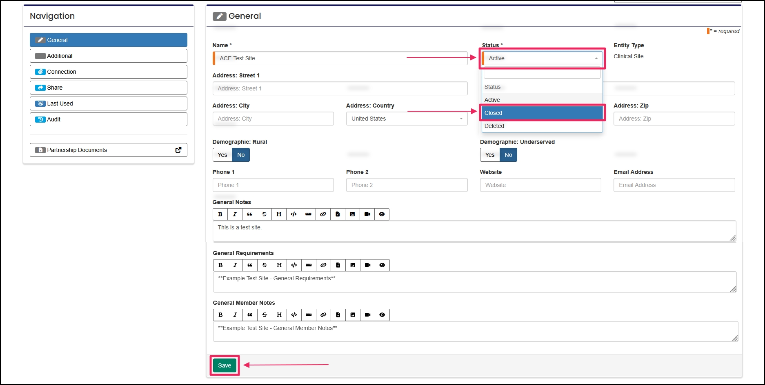
Task: Insert link in General Member Notes toolbar
Action: tap(323, 315)
